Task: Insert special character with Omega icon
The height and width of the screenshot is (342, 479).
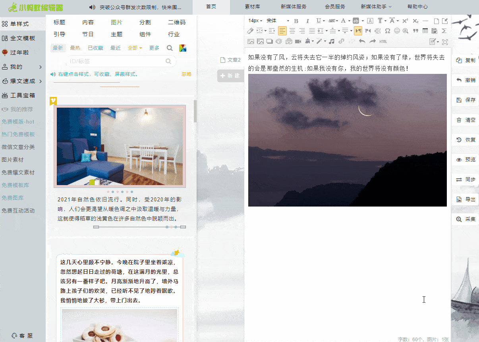Action: pos(387,31)
